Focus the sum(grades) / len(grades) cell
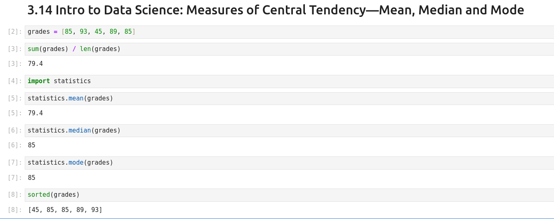This screenshot has width=554, height=219. coord(289,49)
